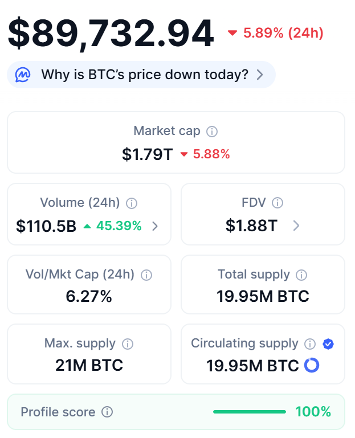Click the Total supply info icon
Image resolution: width=355 pixels, height=438 pixels.
click(301, 275)
